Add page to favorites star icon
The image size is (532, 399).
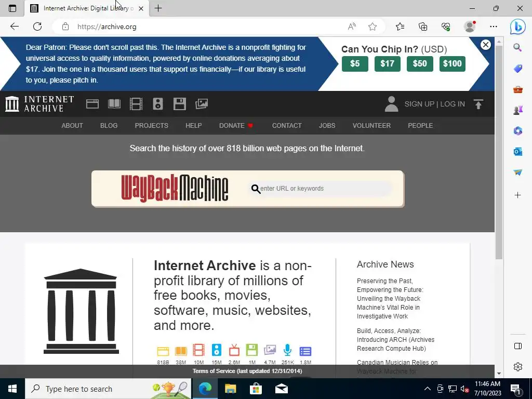pos(373,26)
